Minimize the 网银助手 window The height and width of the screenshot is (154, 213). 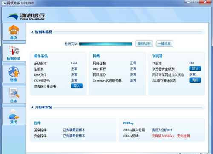188,2
